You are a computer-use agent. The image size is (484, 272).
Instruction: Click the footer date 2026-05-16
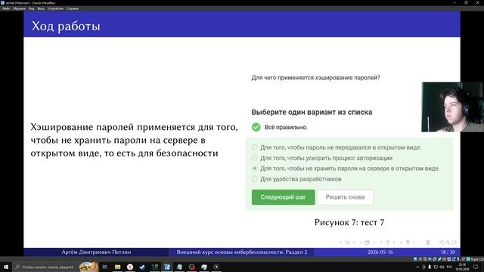380,252
